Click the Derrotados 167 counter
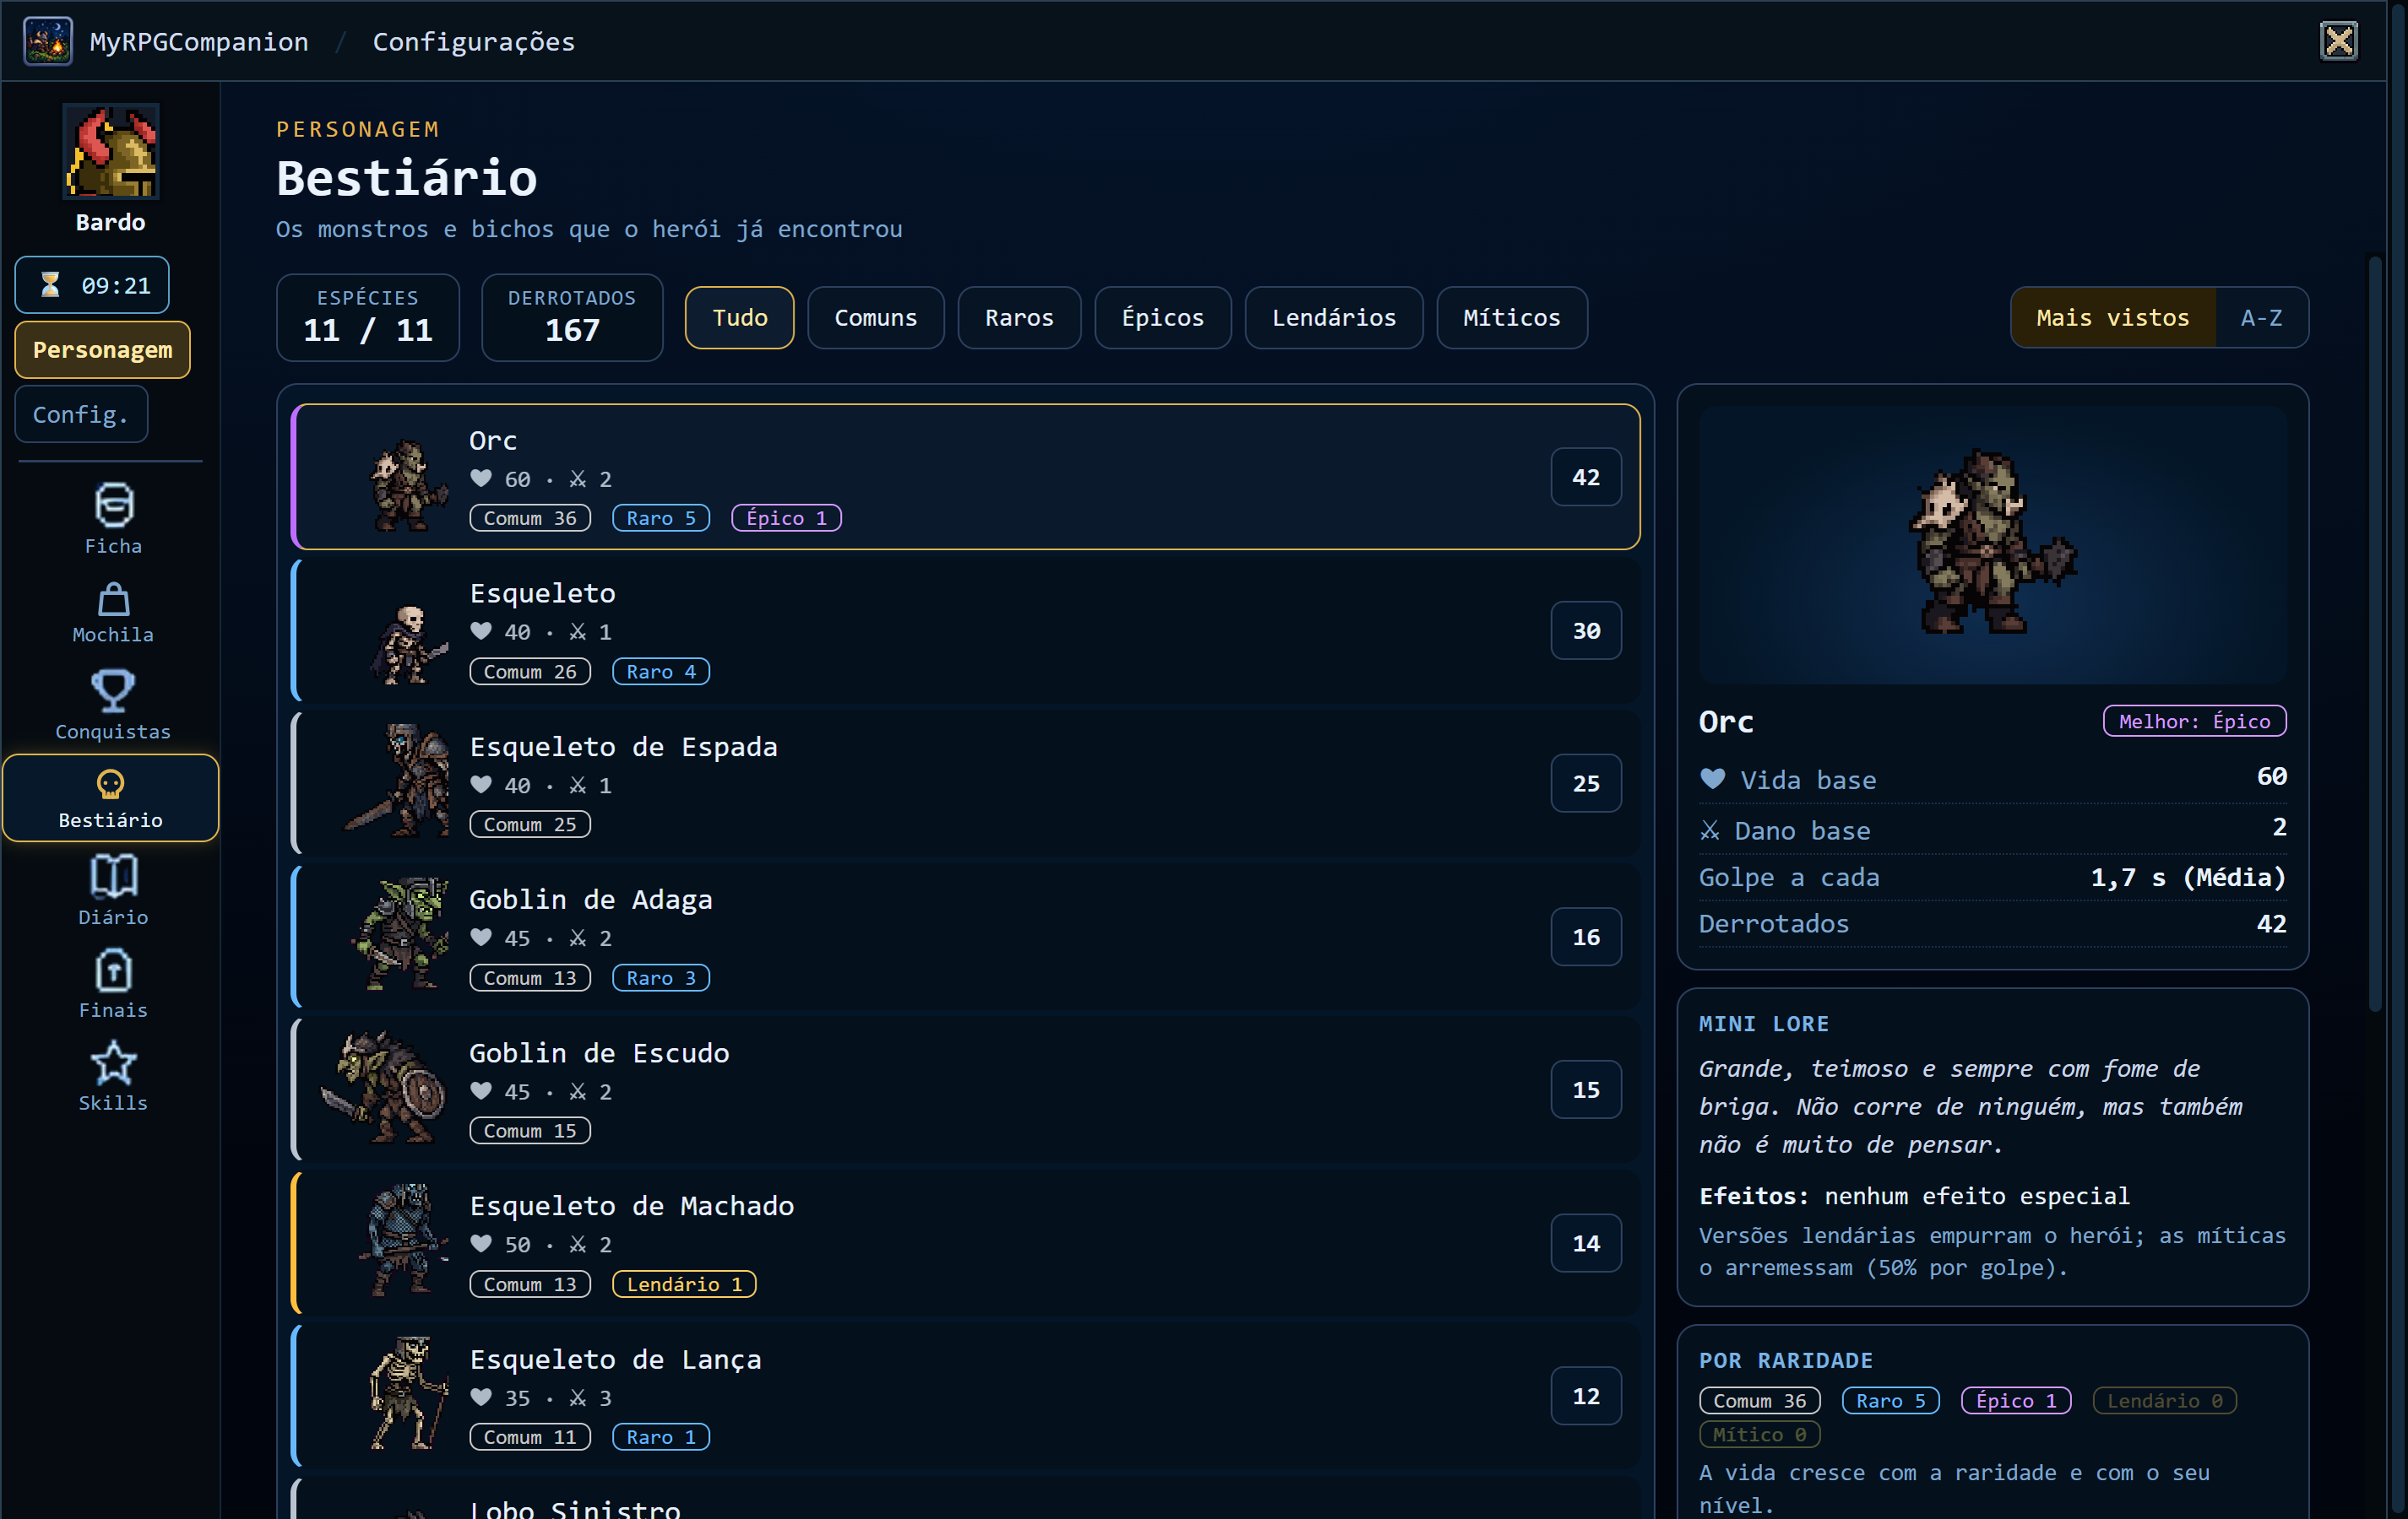 572,318
